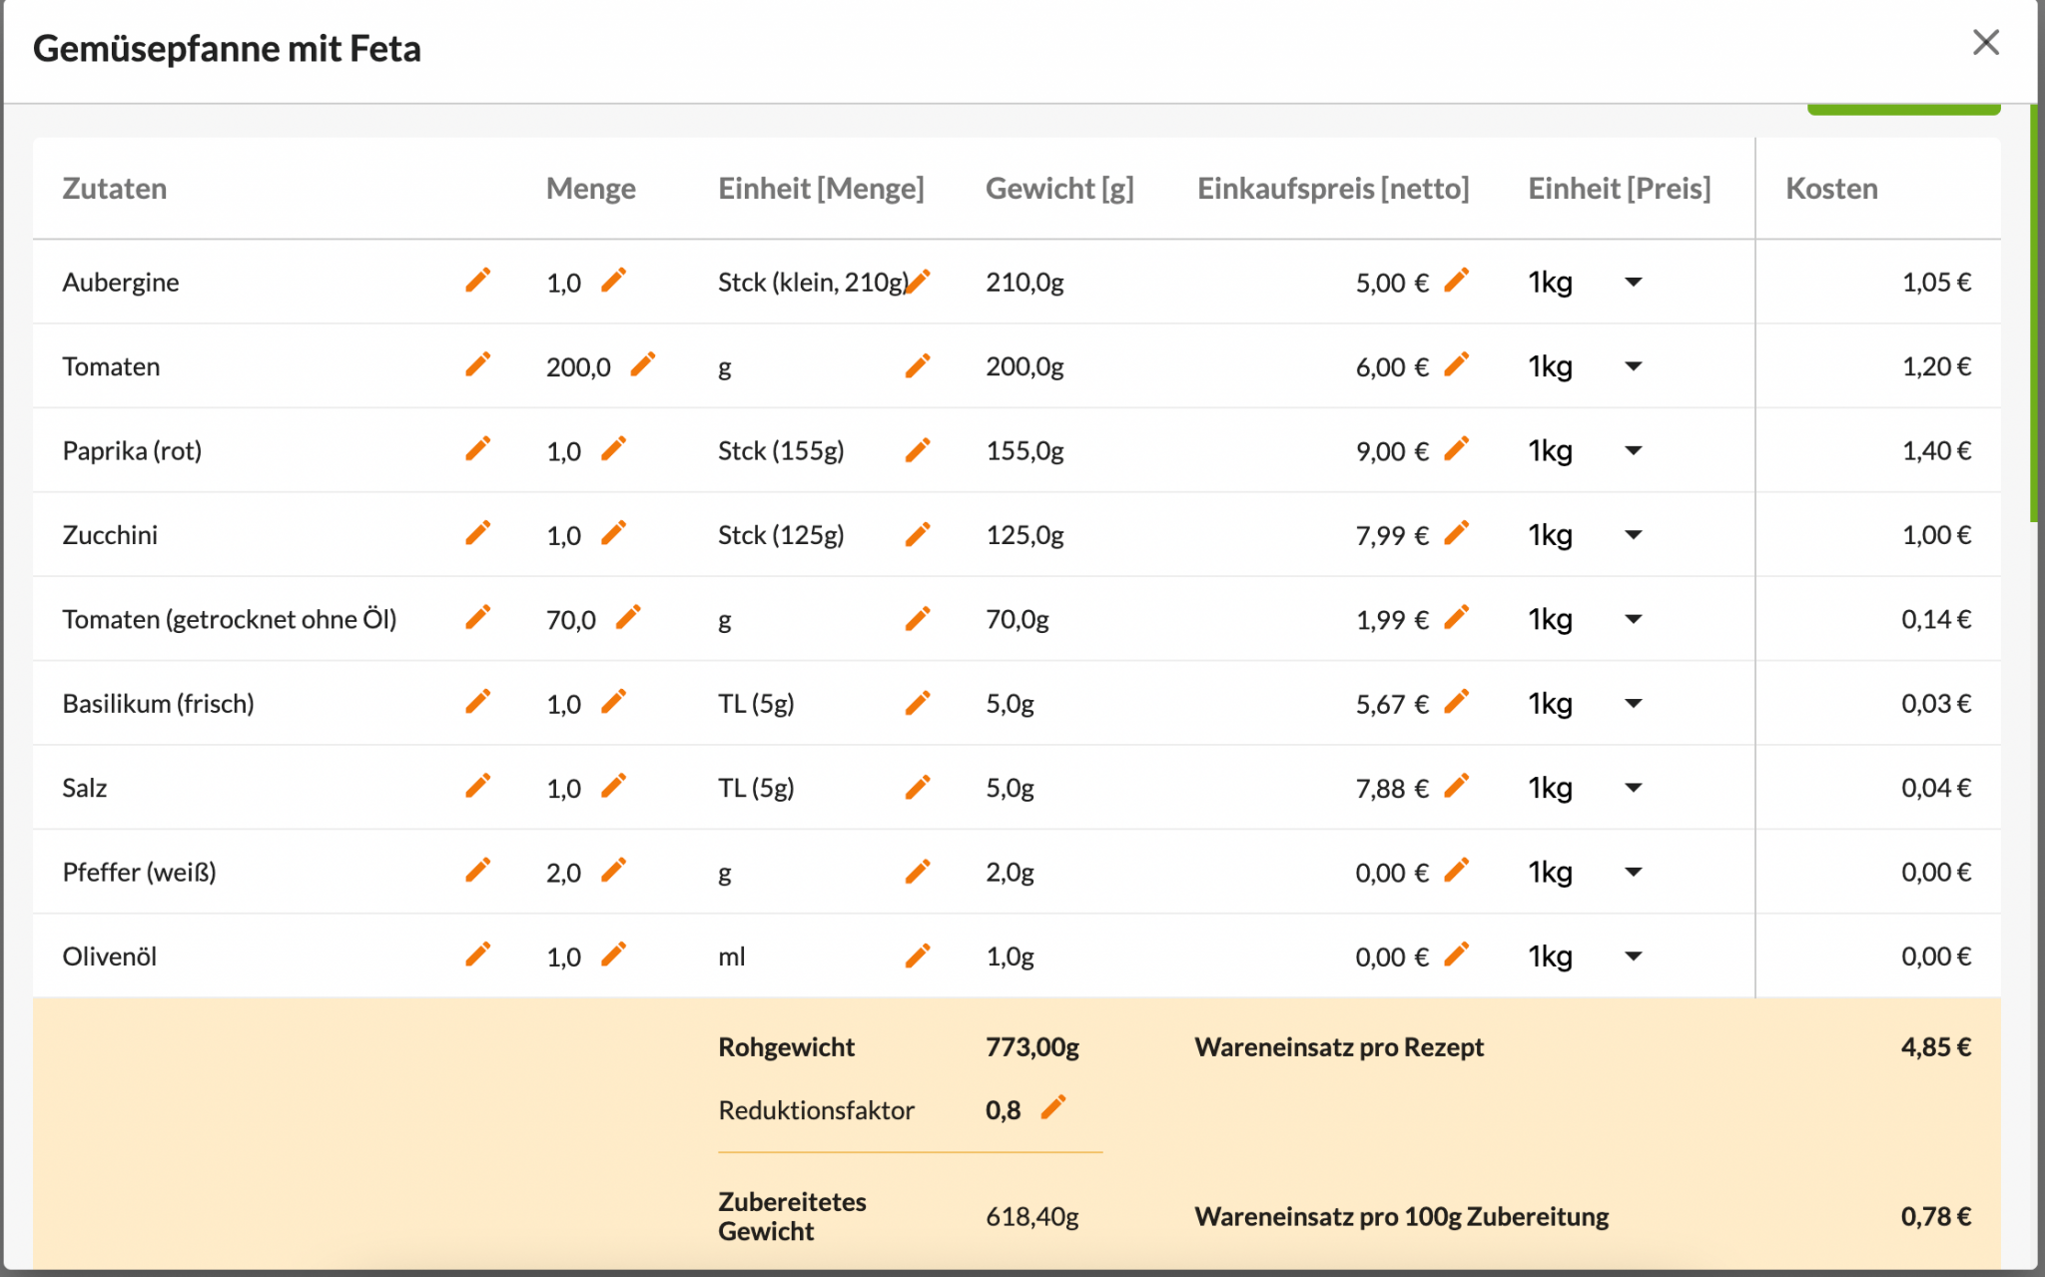Open Tomaten price unit 1kg dropdown
Screen dimensions: 2045x1277
point(1586,366)
